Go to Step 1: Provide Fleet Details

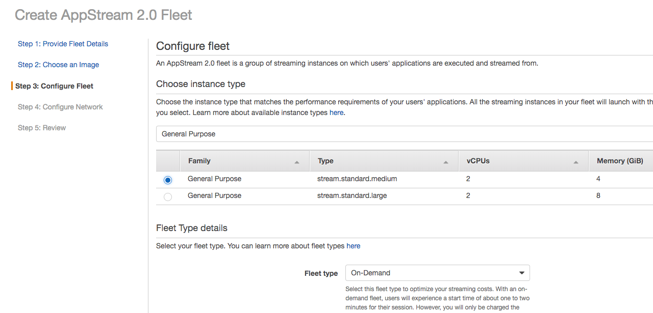tap(63, 44)
